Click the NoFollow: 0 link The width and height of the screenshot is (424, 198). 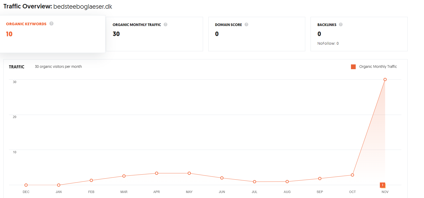pos(328,43)
